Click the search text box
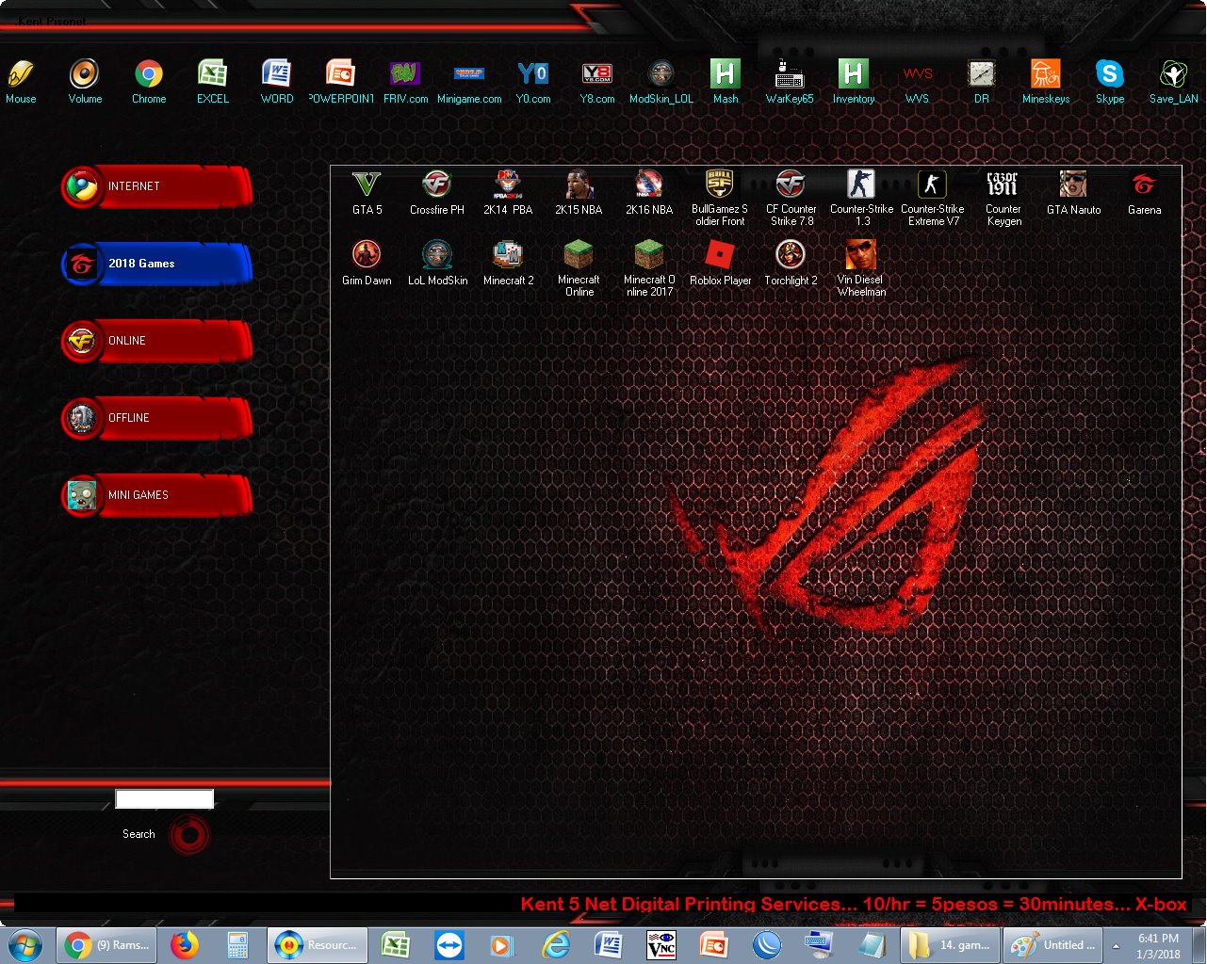Screen dimensions: 1207x964 [x=165, y=799]
